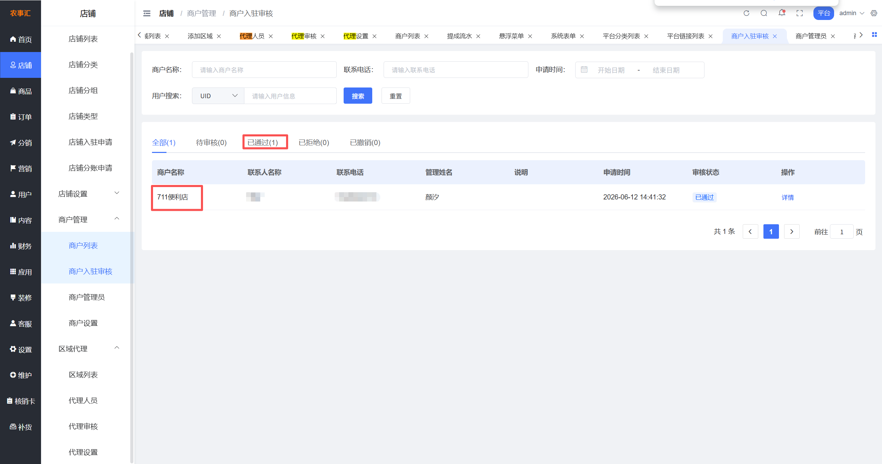Switch to the 已通过(1) tab
Viewport: 882px width, 464px height.
pyautogui.click(x=263, y=143)
